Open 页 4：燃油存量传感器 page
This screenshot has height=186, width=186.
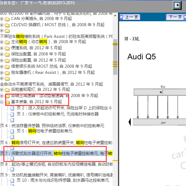tap(52, 126)
